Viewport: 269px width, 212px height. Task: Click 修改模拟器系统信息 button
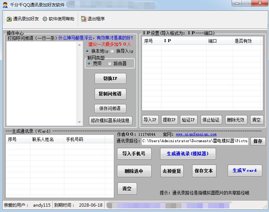(x=110, y=120)
